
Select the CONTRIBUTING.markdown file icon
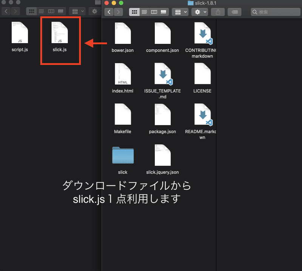[203, 33]
